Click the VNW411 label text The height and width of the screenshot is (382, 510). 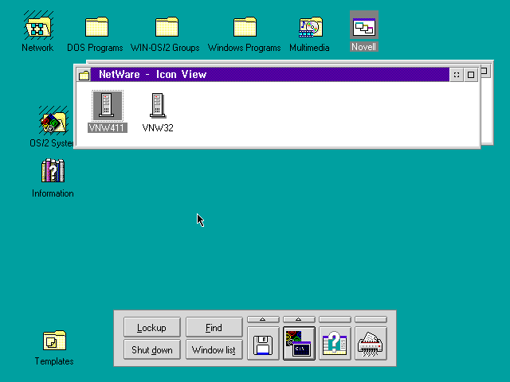pyautogui.click(x=108, y=128)
